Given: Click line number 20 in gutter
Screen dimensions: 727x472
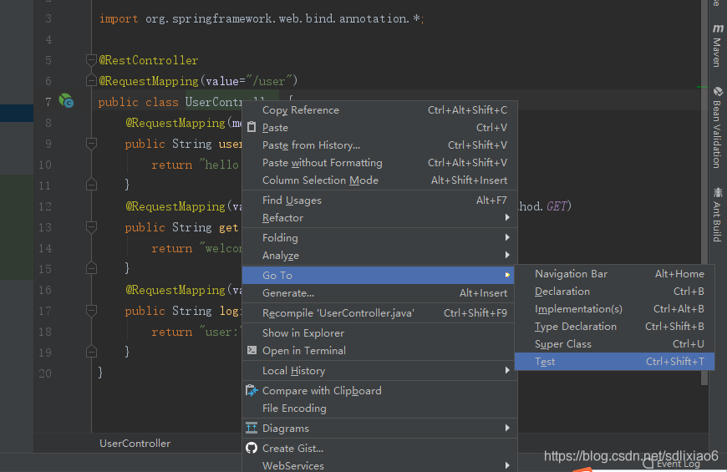Looking at the screenshot, I should [x=45, y=373].
